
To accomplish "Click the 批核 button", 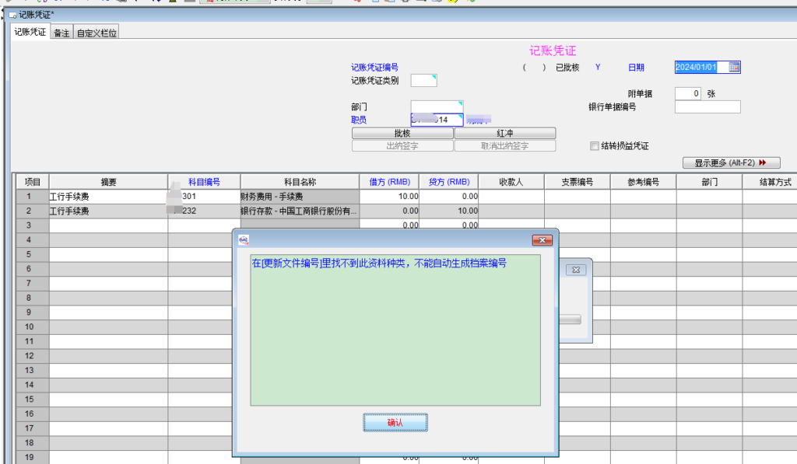I will tap(402, 133).
